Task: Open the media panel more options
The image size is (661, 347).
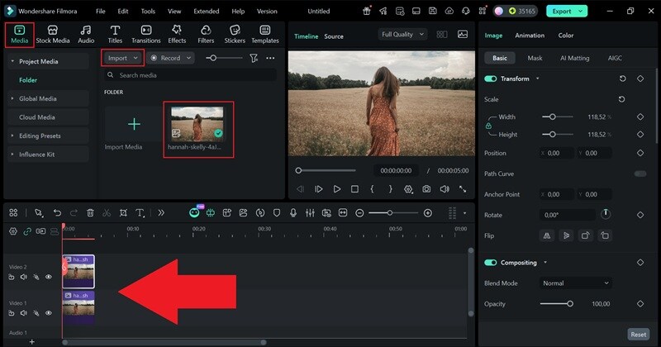Action: click(270, 58)
